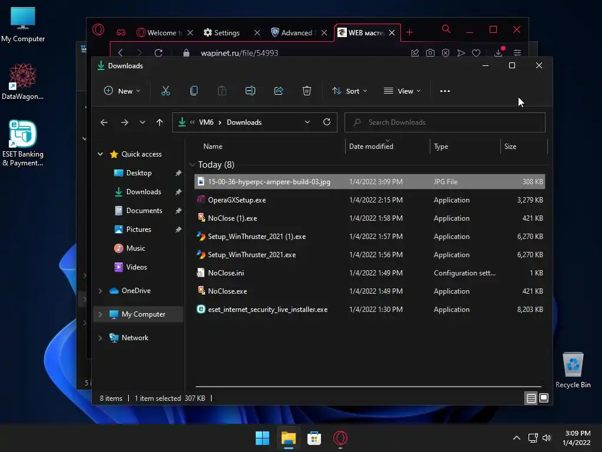Open the View dropdown menu
This screenshot has width=602, height=452.
point(402,91)
